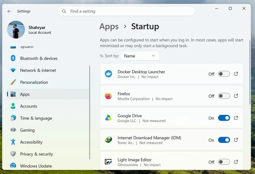Click the Apps breadcrumb link
The width and height of the screenshot is (255, 174).
coord(109,27)
